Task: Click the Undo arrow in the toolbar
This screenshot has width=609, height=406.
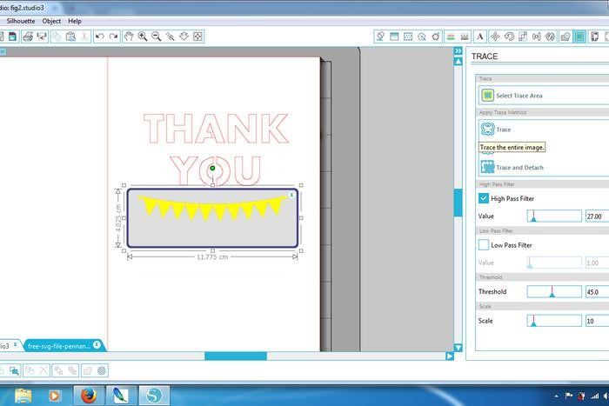Action: tap(99, 37)
